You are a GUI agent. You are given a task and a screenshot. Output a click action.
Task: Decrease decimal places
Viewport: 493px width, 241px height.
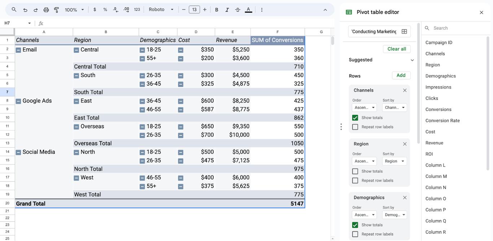[115, 10]
